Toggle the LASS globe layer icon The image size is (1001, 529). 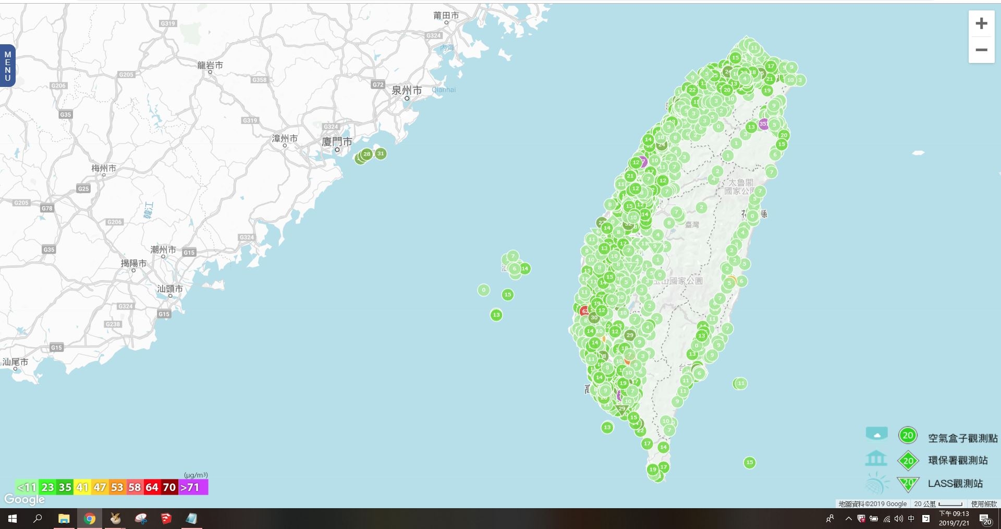(876, 483)
